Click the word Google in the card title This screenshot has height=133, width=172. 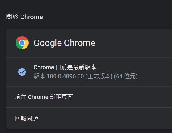click(x=48, y=43)
